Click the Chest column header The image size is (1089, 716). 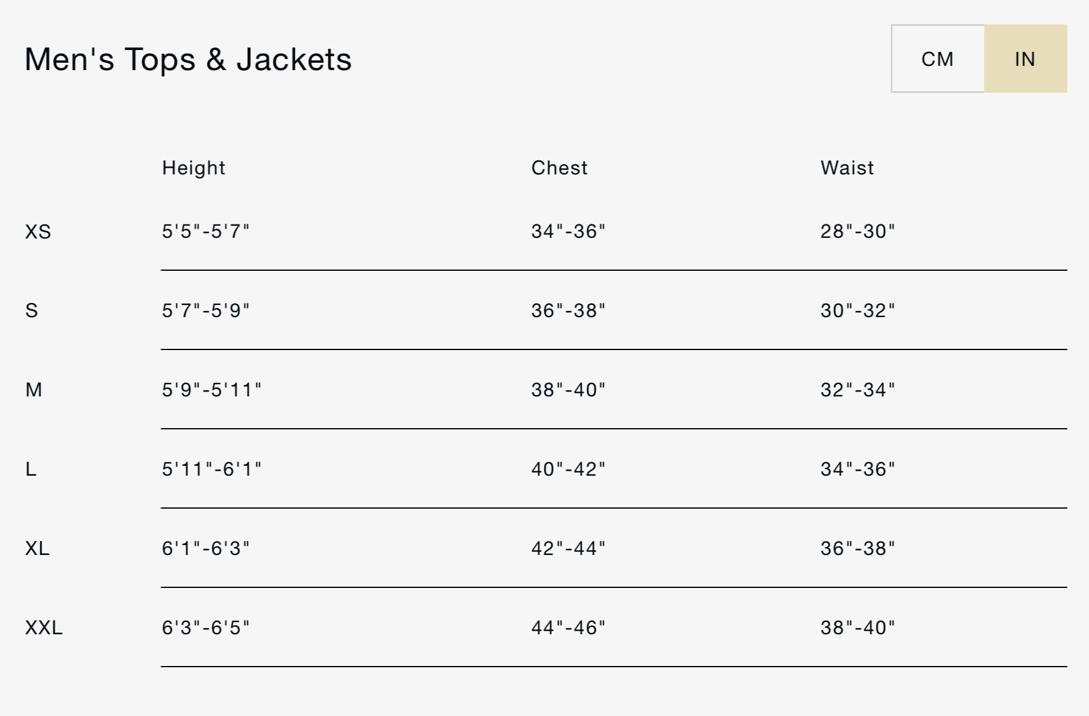pyautogui.click(x=559, y=168)
